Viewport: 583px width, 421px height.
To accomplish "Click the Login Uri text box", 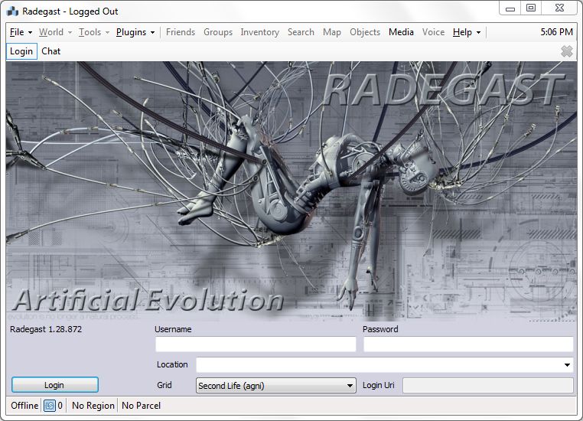I will 487,386.
